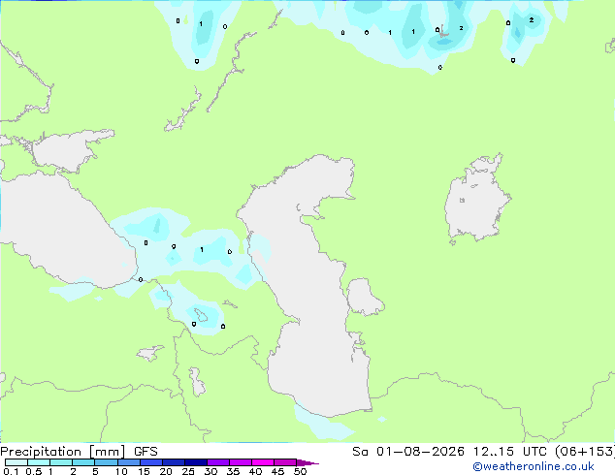Viewport: 615px width, 475px height.
Task: Click the 15–20 mm legend swatch
Action: coord(150,462)
